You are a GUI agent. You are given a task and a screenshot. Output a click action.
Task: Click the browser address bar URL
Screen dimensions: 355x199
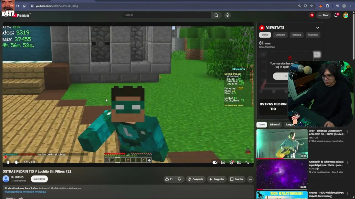point(57,6)
